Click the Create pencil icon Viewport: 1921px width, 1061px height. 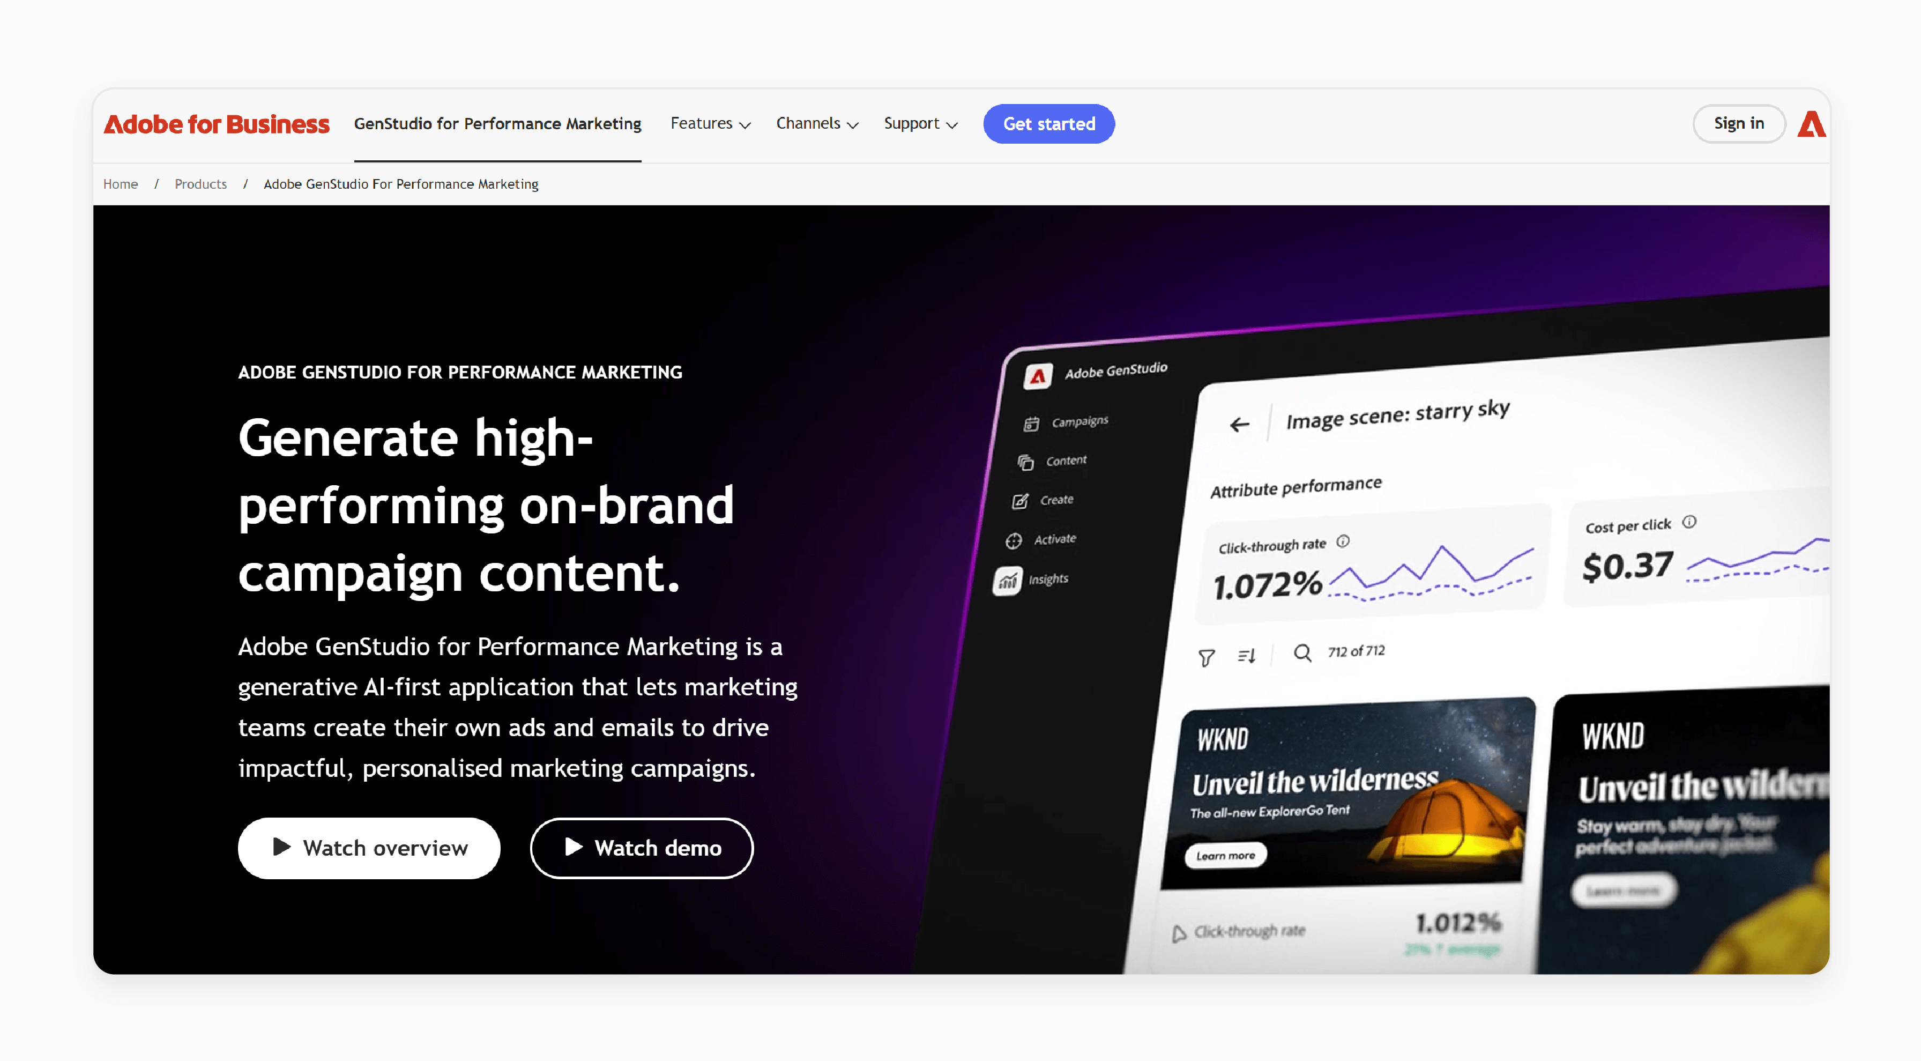point(1020,501)
